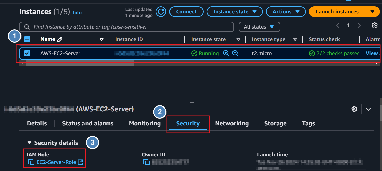Open the Actions dropdown
The width and height of the screenshot is (382, 171).
click(x=286, y=12)
